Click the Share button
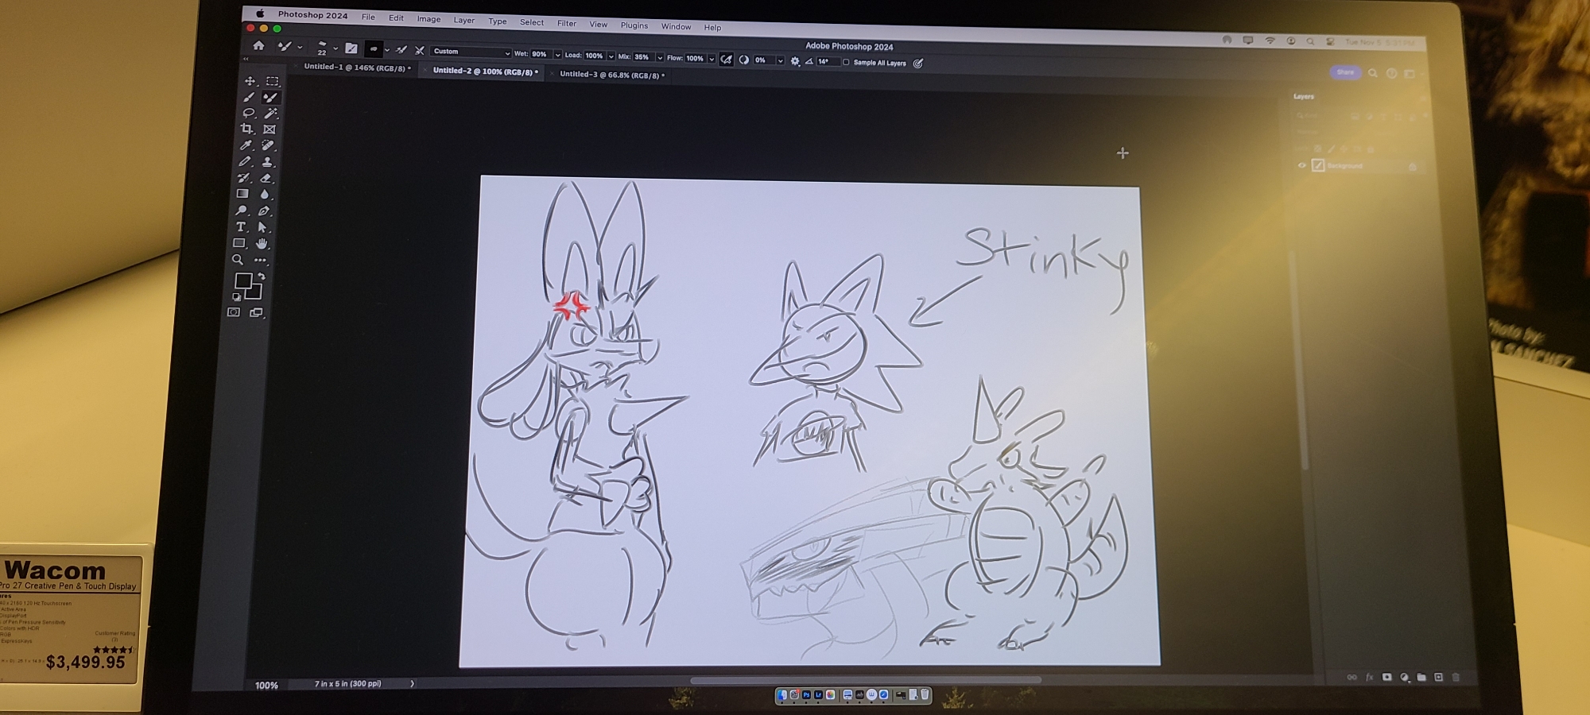Viewport: 1590px width, 715px height. point(1344,72)
